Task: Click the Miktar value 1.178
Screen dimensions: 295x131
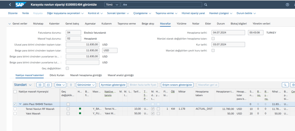Action: coord(185,109)
